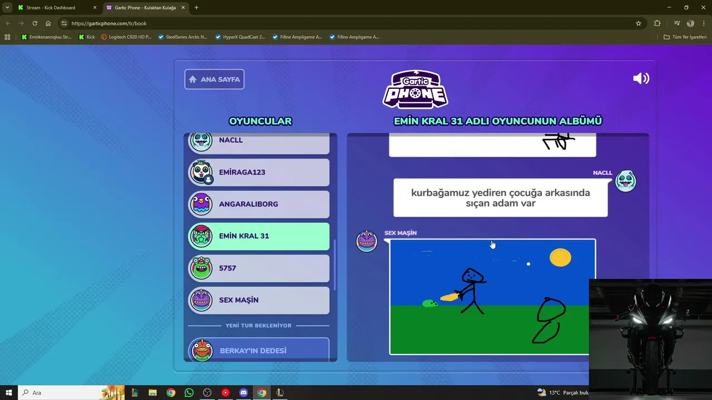Reload the current page
712x400 pixels.
point(34,23)
